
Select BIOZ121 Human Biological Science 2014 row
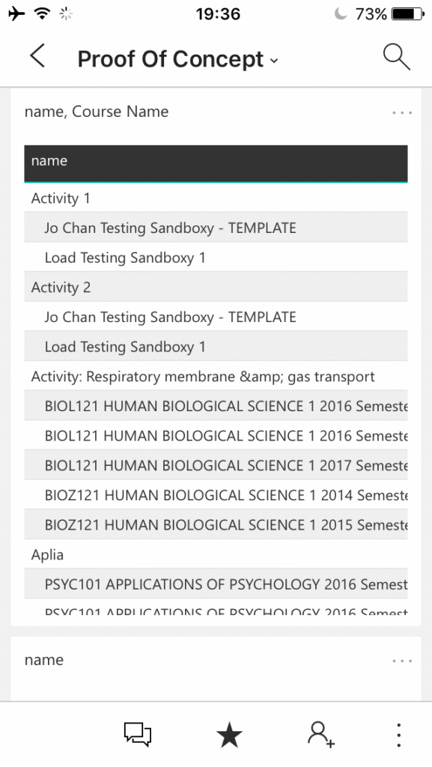[x=216, y=494]
